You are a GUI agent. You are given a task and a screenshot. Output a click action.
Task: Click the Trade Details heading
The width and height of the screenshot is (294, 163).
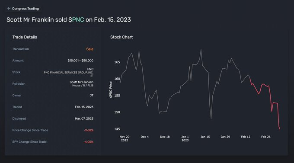click(x=25, y=37)
